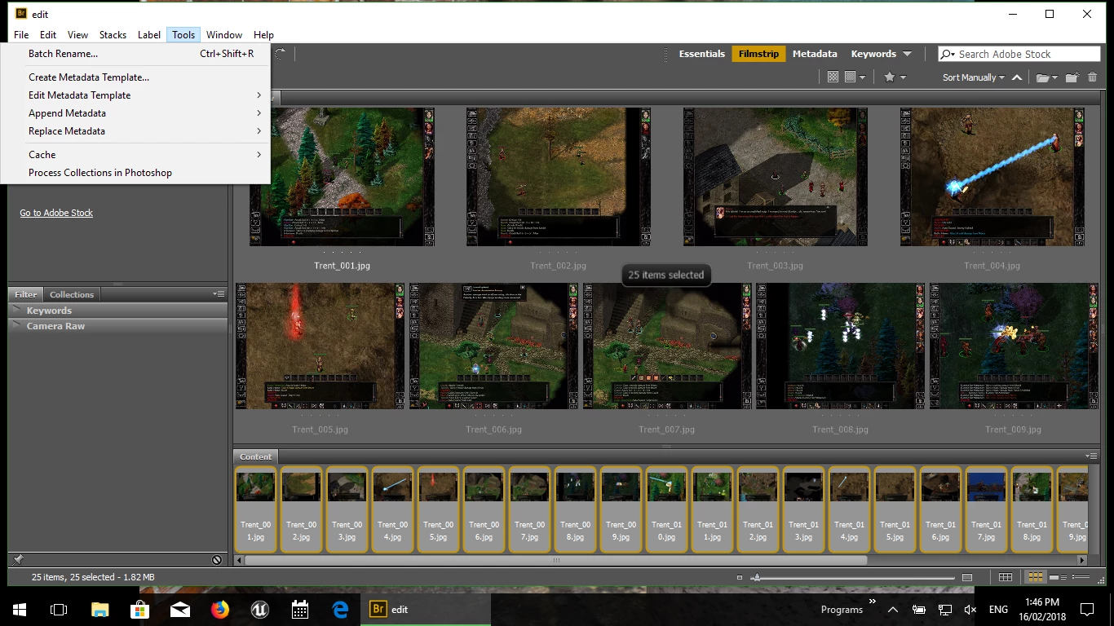This screenshot has width=1114, height=626.
Task: Open thumbnail quality options dropdown
Action: tap(855, 77)
